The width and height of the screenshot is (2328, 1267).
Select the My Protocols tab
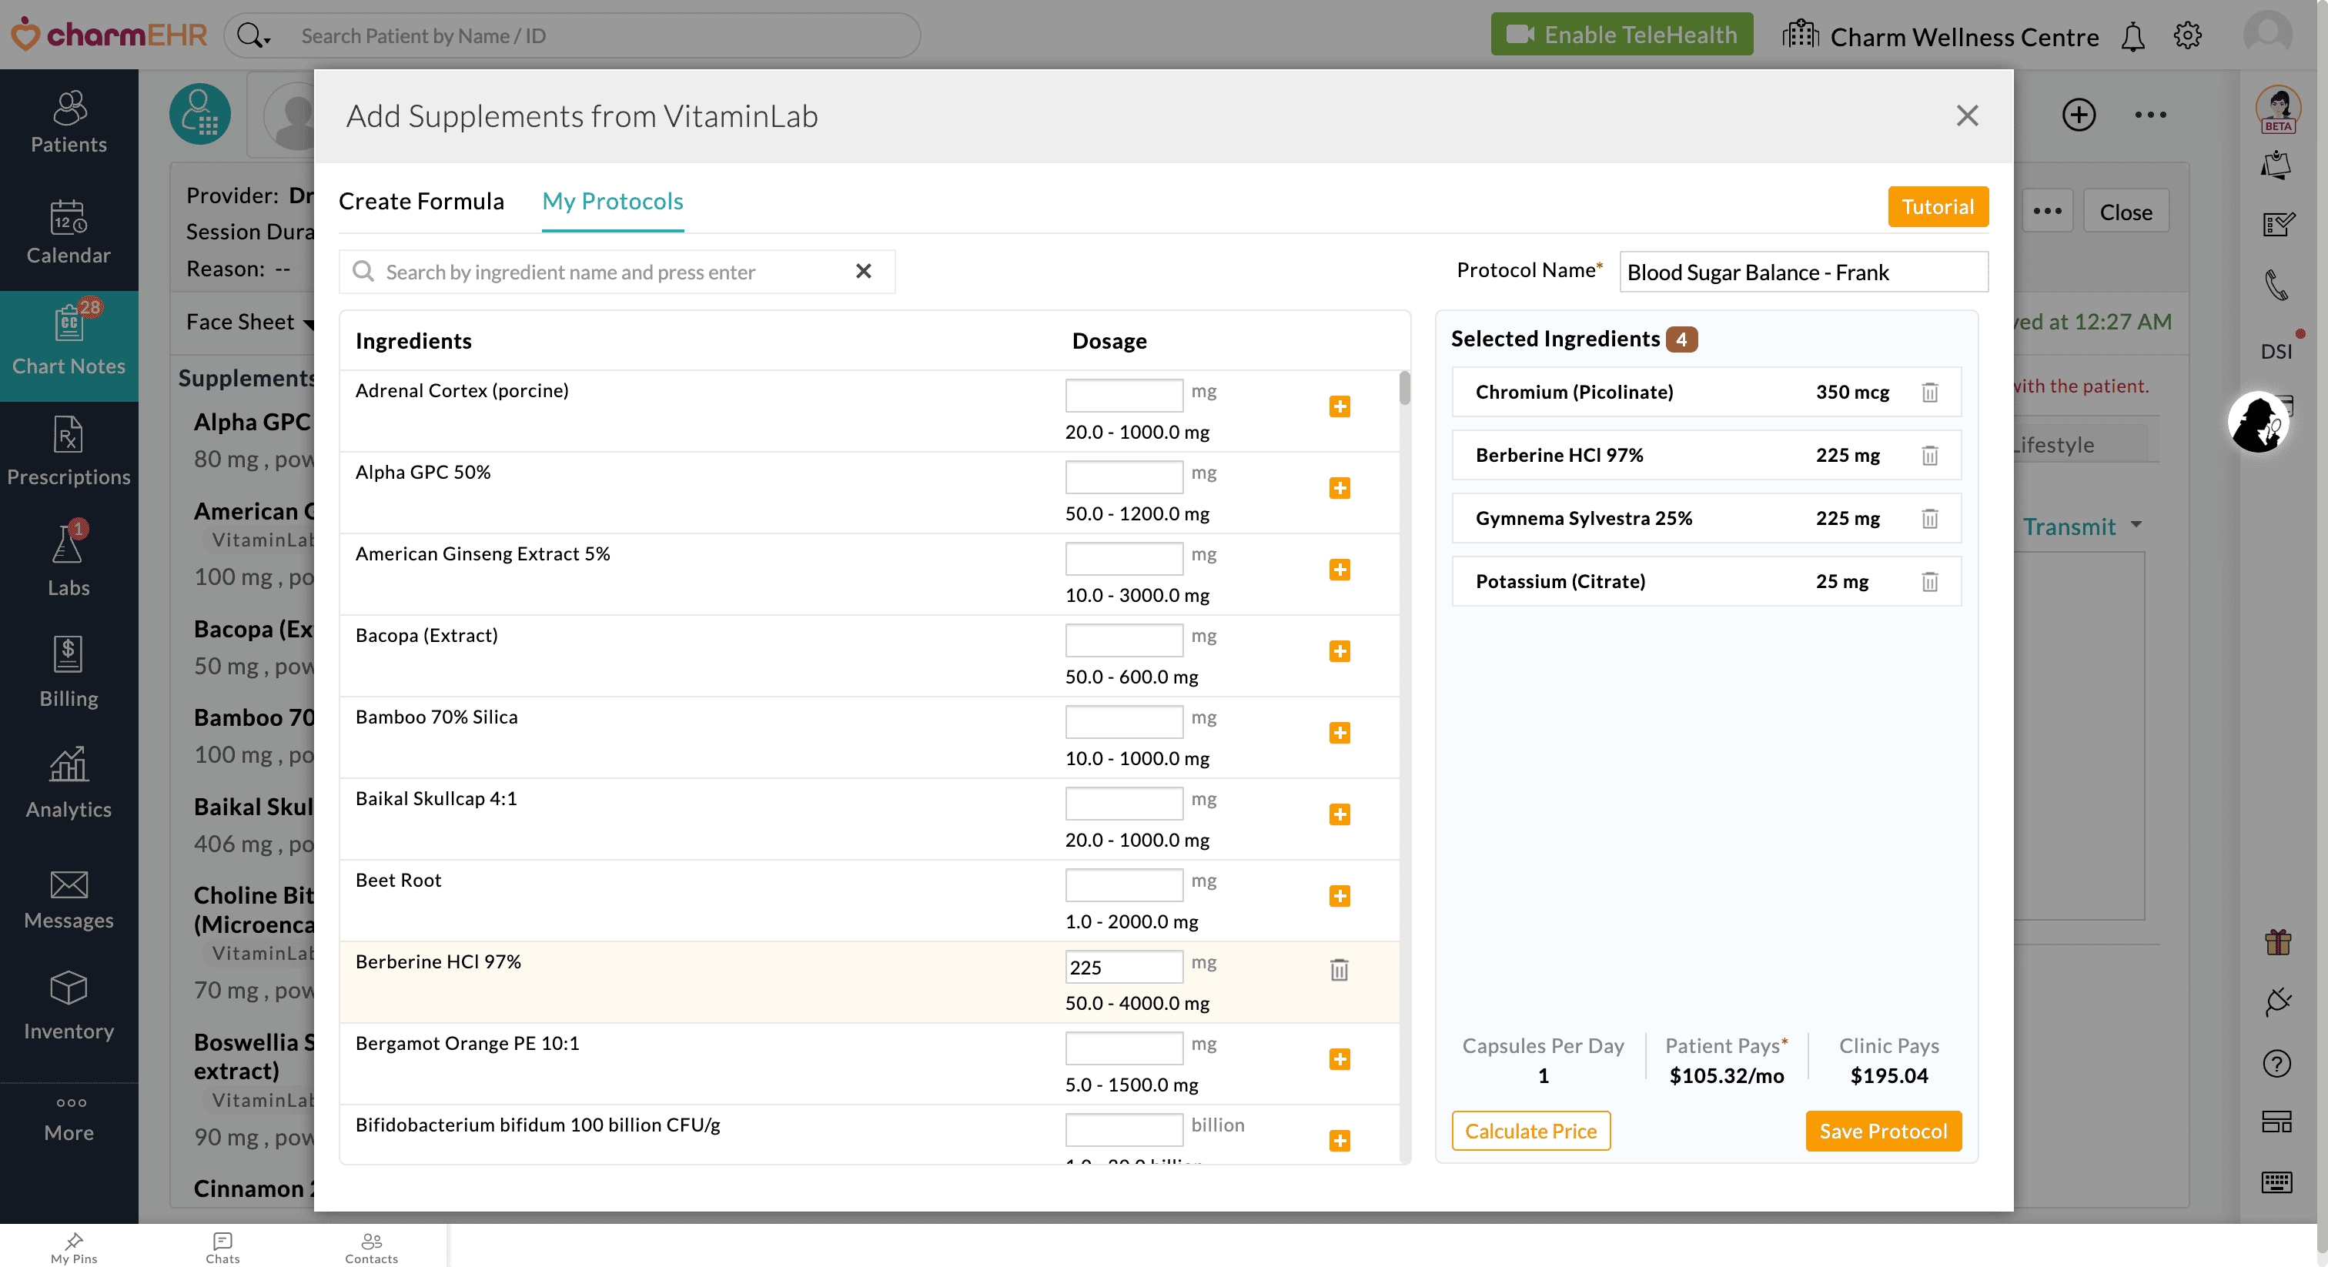coord(612,201)
